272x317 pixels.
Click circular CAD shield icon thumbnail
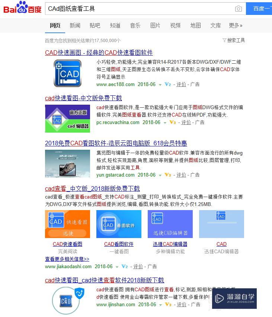click(67, 301)
